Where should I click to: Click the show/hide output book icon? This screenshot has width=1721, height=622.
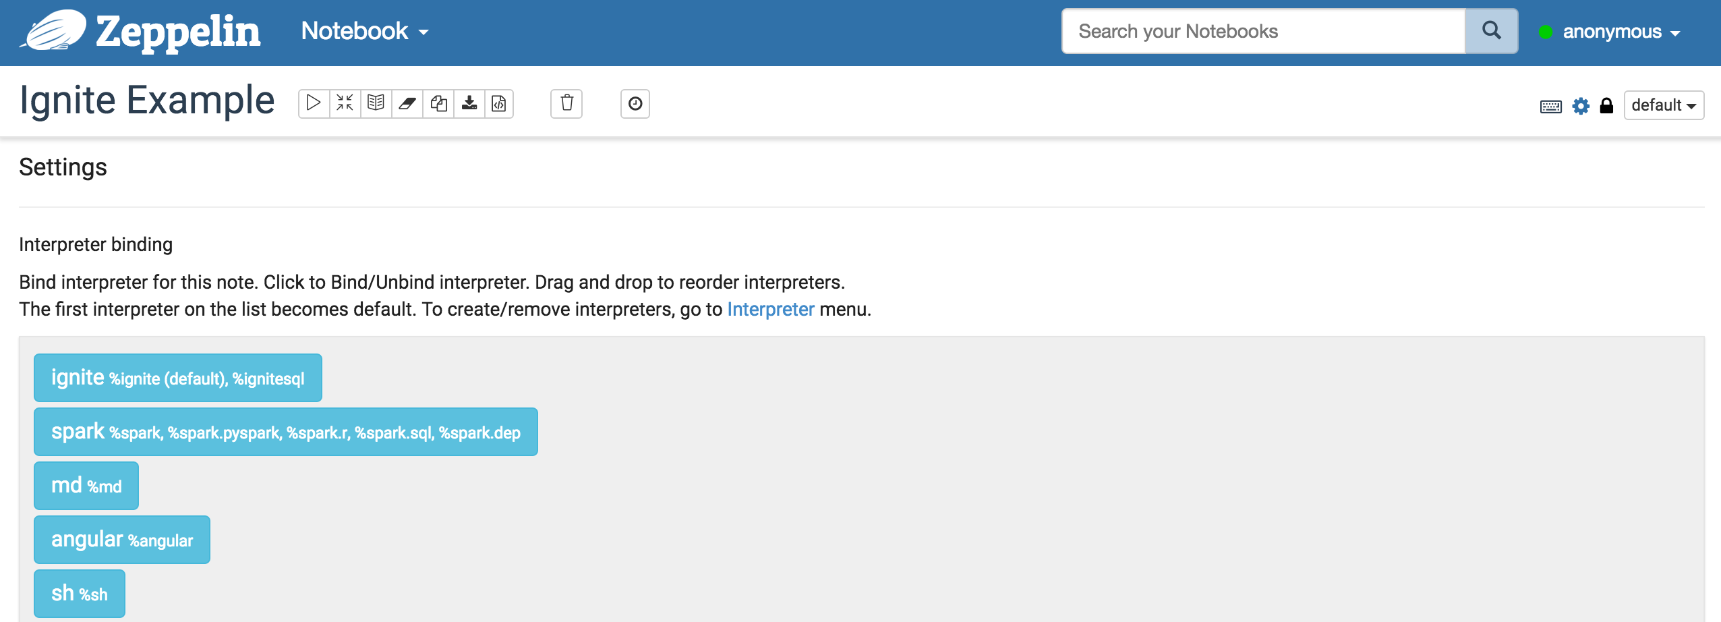point(376,104)
